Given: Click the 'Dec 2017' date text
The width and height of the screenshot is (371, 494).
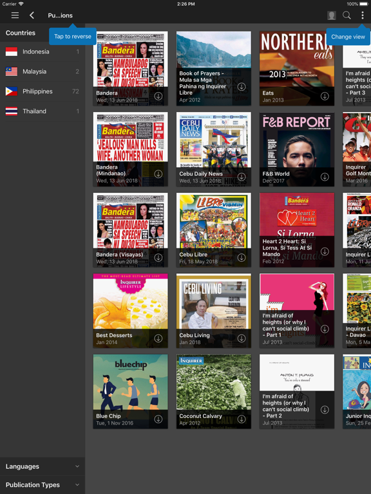Looking at the screenshot, I should (274, 181).
